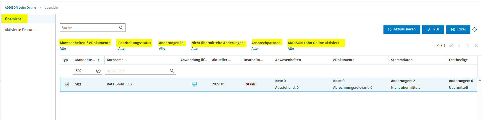Go to the last page arrow
482x120 pixels.
coord(476,45)
